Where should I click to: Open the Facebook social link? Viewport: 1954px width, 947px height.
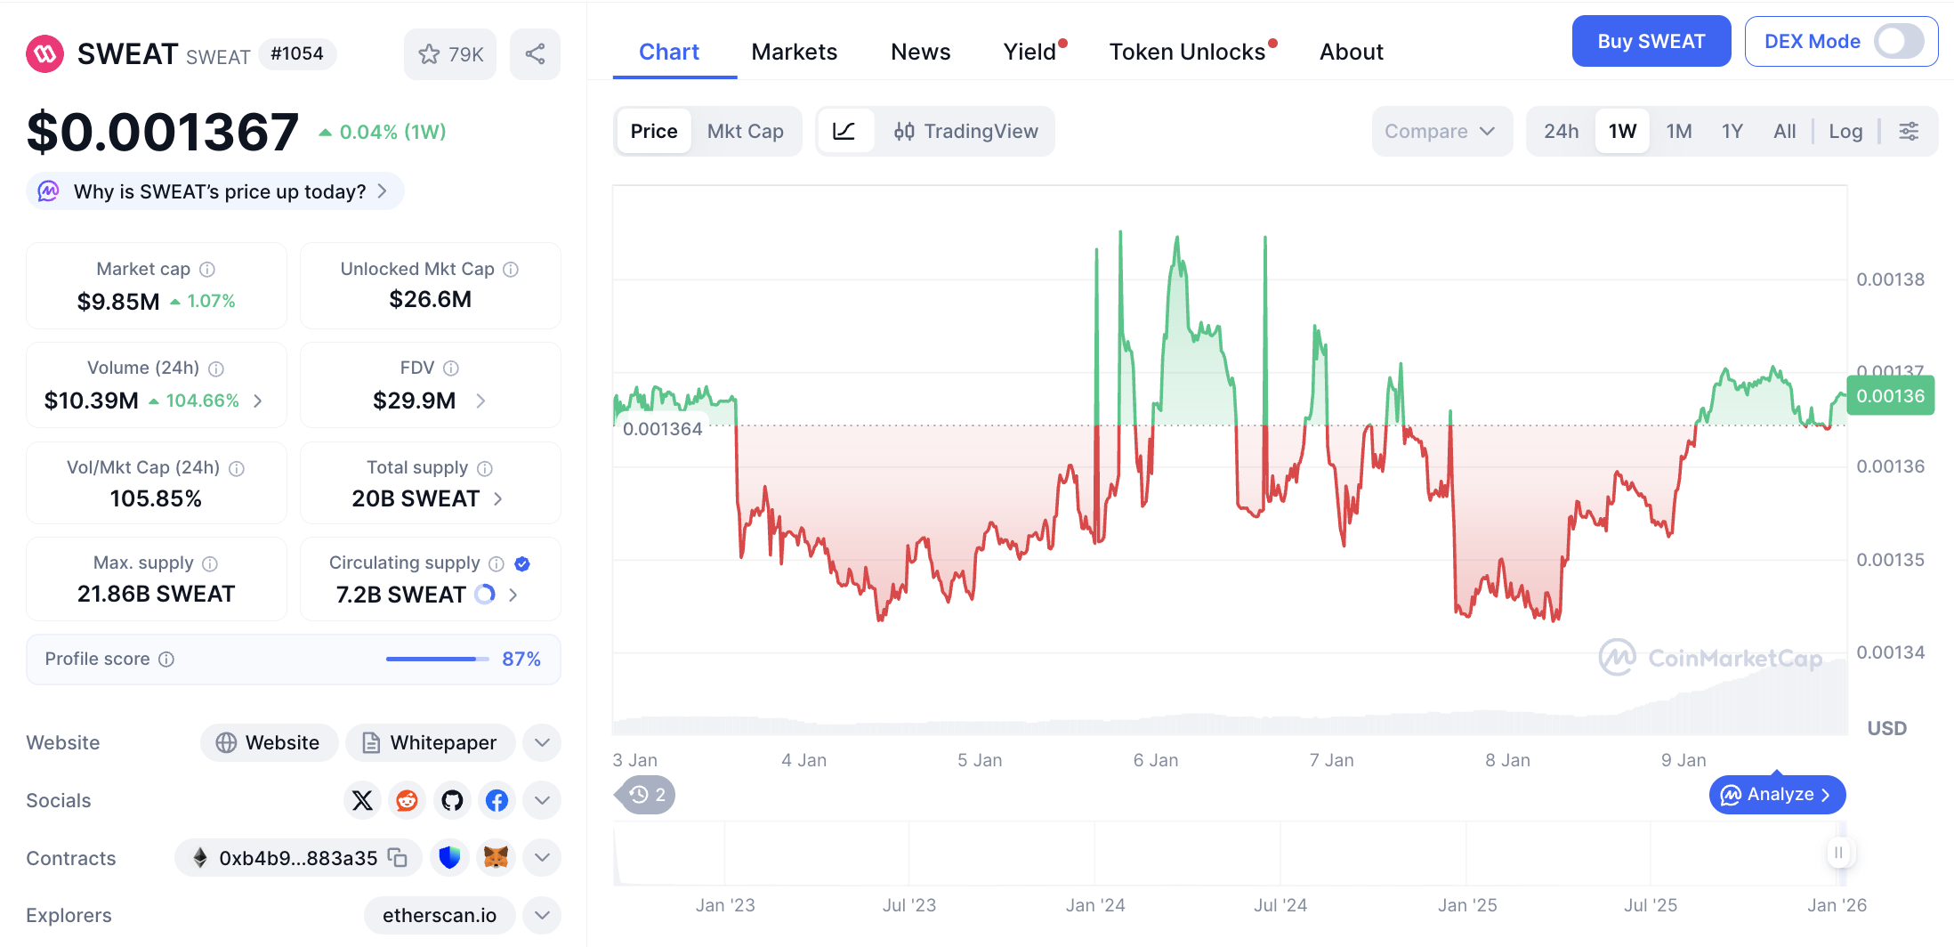497,801
